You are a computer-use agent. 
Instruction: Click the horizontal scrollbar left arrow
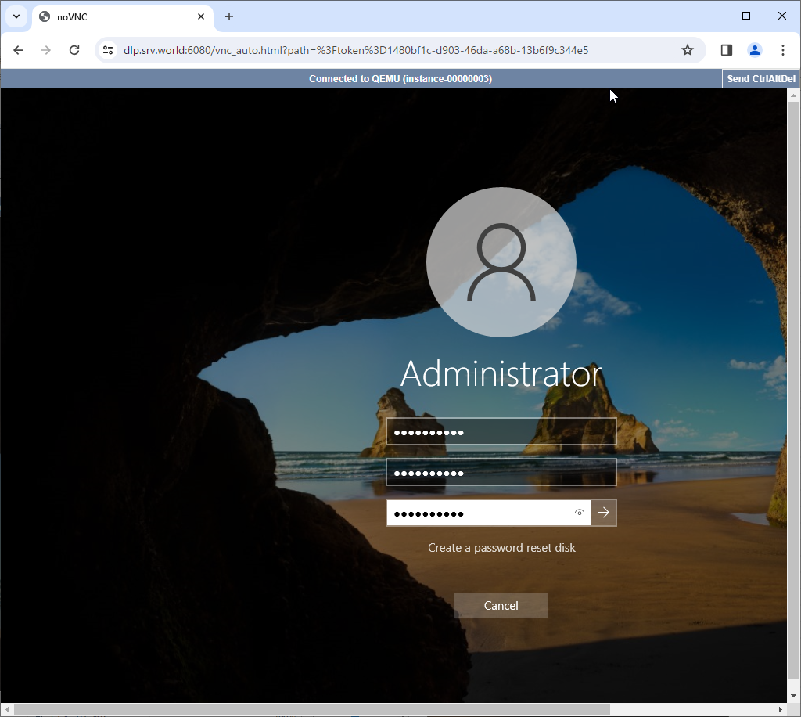[7, 709]
